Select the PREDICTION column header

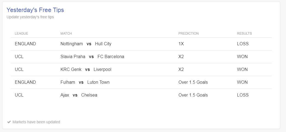(x=188, y=34)
